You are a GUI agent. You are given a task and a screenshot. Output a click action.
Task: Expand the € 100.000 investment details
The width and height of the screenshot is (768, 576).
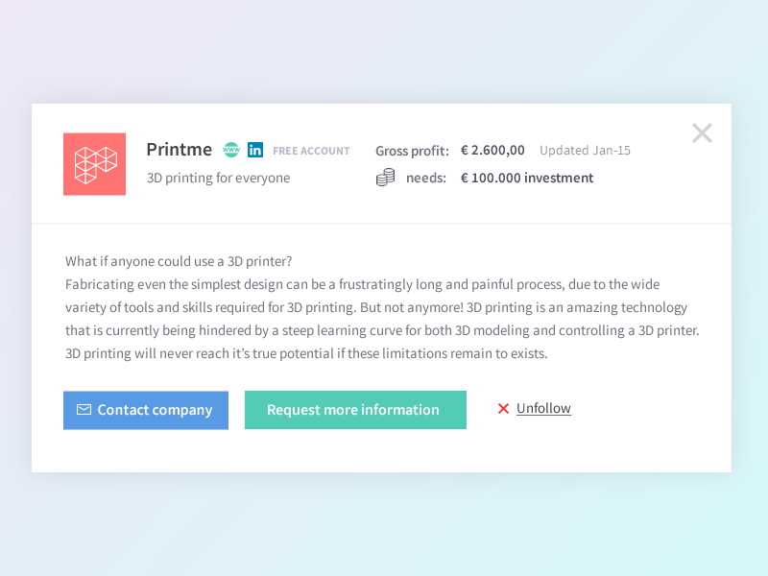pyautogui.click(x=526, y=178)
